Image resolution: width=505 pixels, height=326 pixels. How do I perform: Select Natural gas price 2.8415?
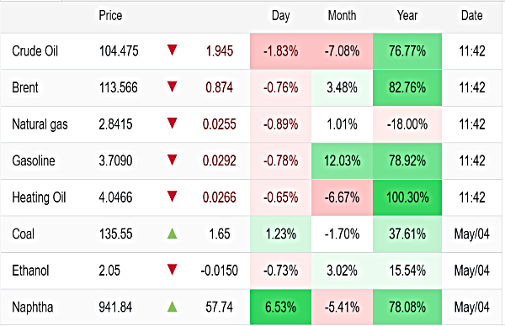pyautogui.click(x=115, y=124)
